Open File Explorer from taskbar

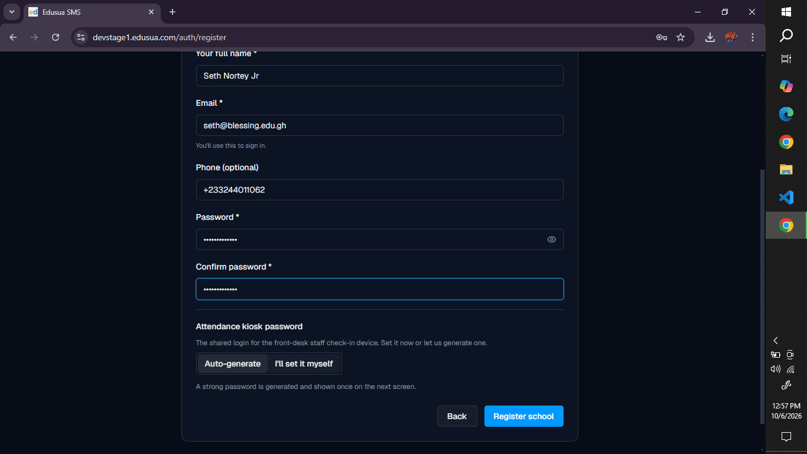[x=786, y=170]
